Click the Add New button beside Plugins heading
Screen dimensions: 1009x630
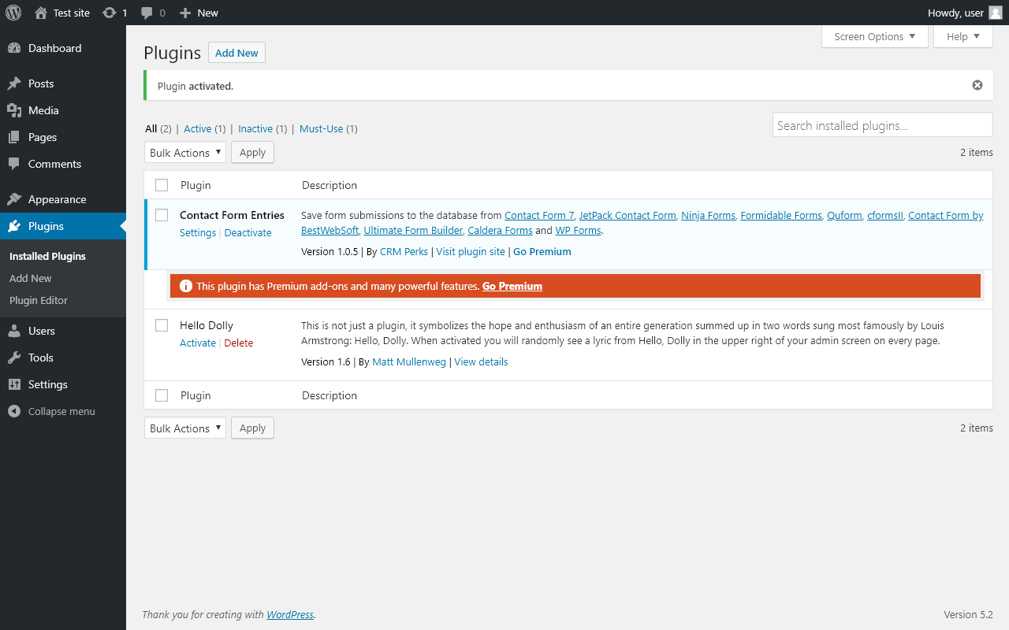coord(236,53)
